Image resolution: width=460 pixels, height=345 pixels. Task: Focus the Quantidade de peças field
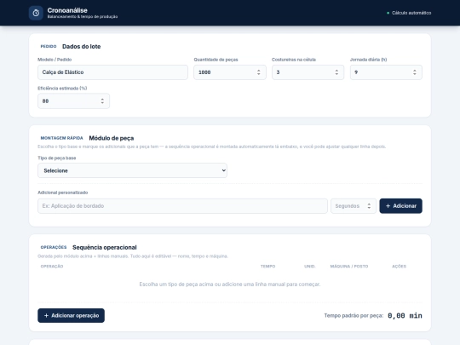230,72
